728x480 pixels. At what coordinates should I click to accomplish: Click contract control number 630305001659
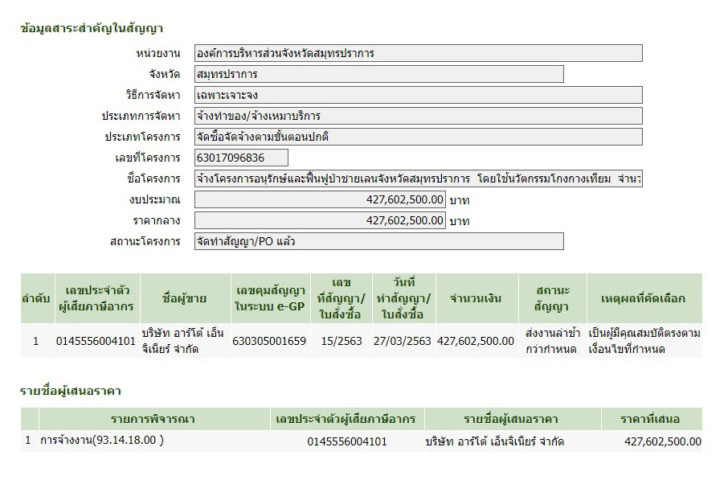[x=269, y=341]
